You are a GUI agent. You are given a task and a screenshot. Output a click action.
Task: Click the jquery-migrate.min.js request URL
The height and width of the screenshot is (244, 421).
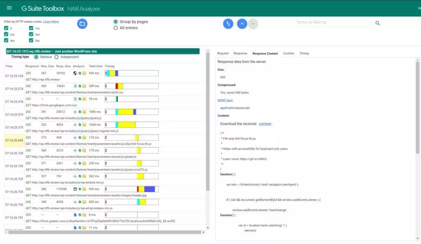[72, 131]
